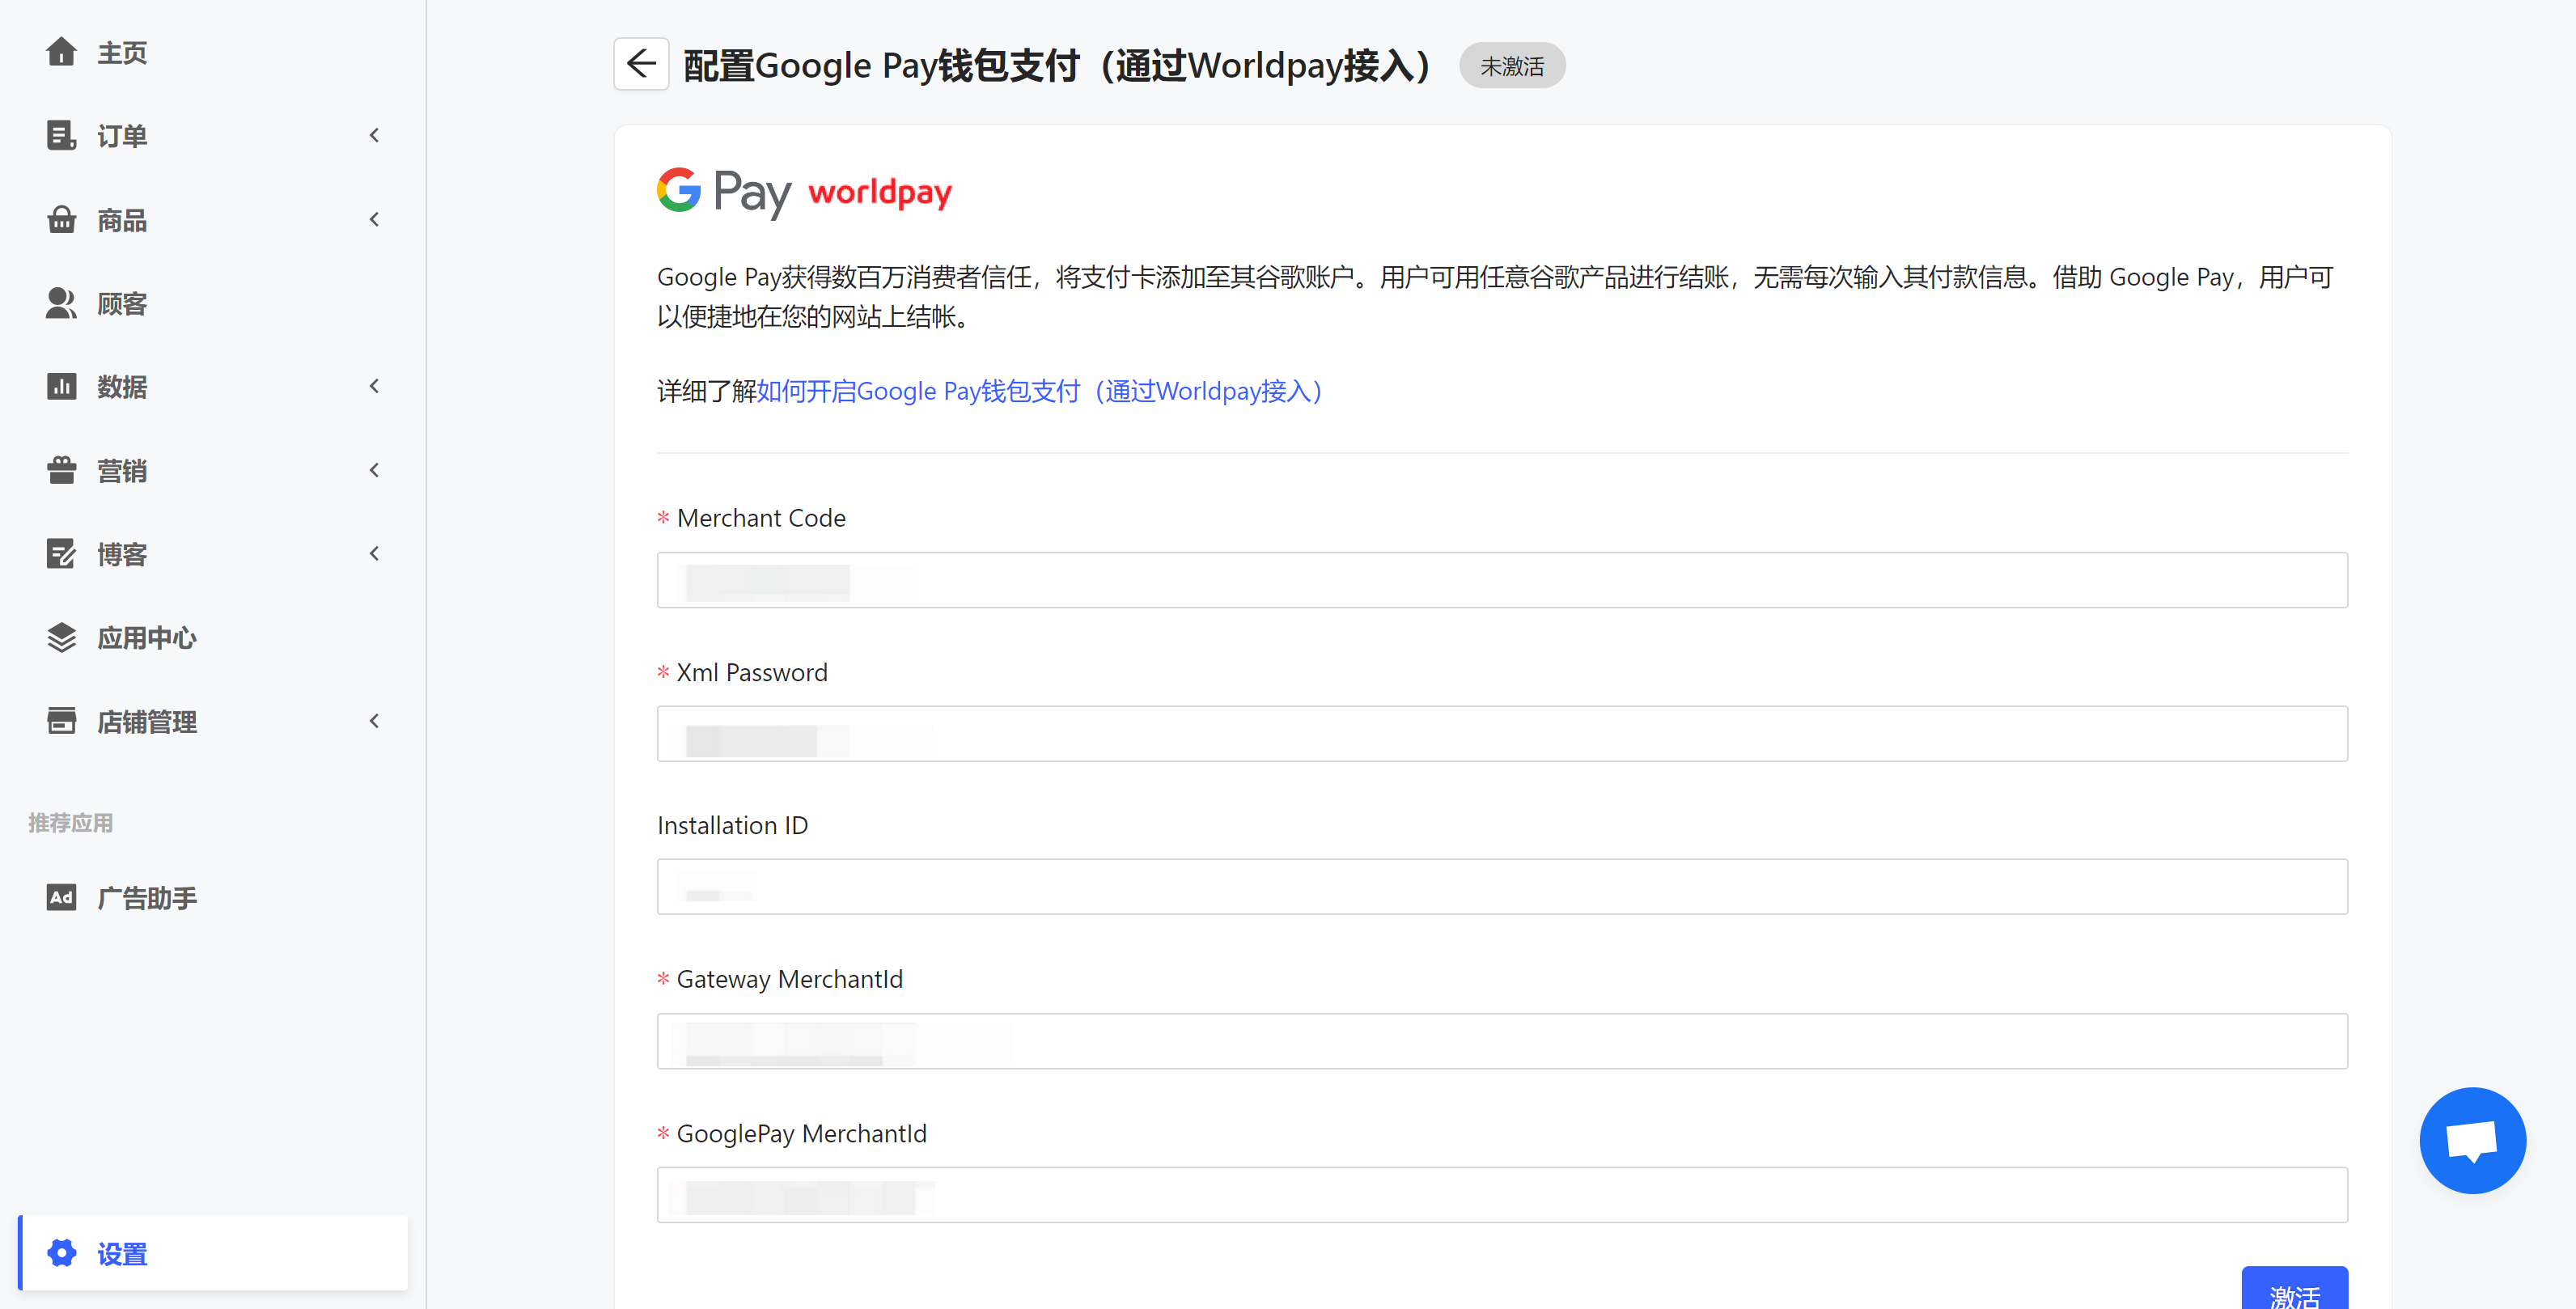Focus the Merchant Code input field

[1502, 580]
